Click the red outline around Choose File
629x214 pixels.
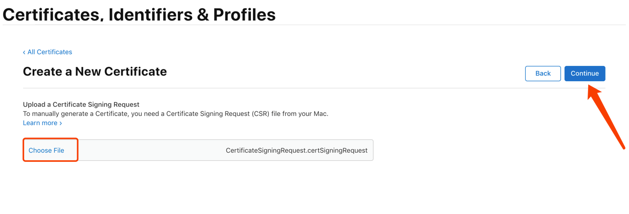[x=51, y=150]
